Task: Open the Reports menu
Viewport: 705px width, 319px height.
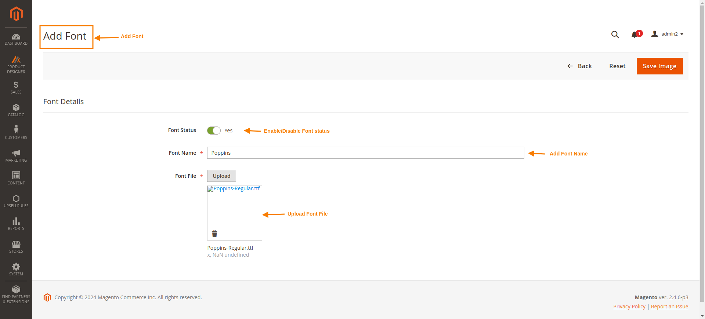Action: 16,224
